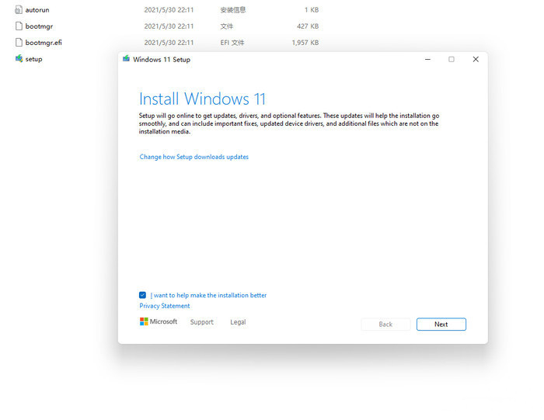Select the autorun file icon

[x=19, y=10]
